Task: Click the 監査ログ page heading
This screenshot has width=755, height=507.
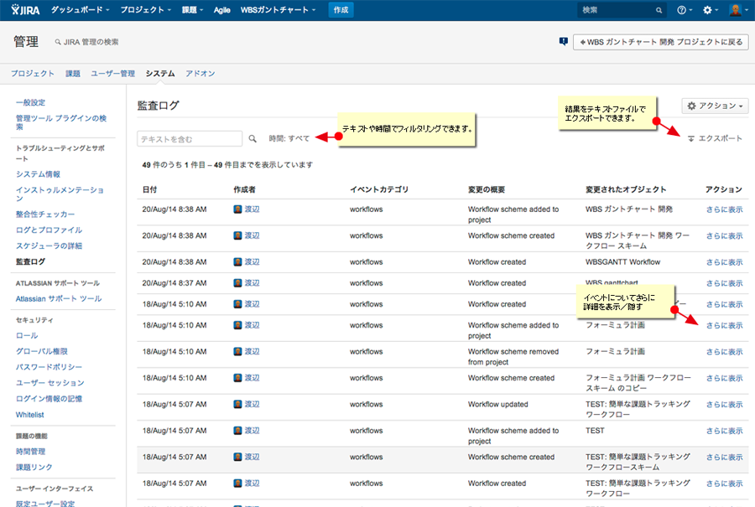Action: click(158, 106)
